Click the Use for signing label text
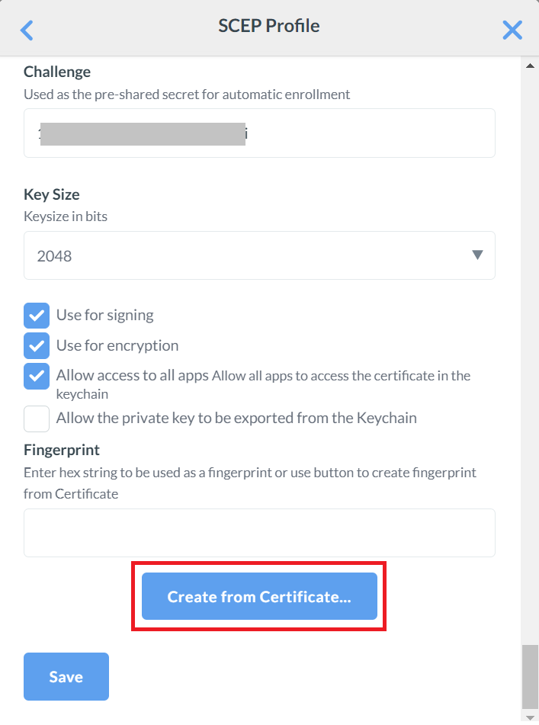 (104, 315)
